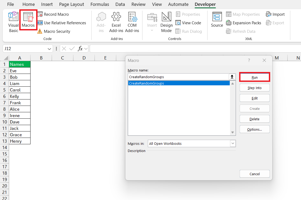Select row 14 header
Image resolution: width=301 pixels, height=200 pixels.
(x=4, y=147)
